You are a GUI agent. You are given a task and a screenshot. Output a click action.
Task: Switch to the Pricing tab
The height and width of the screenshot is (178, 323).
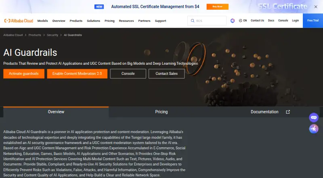[x=161, y=112]
